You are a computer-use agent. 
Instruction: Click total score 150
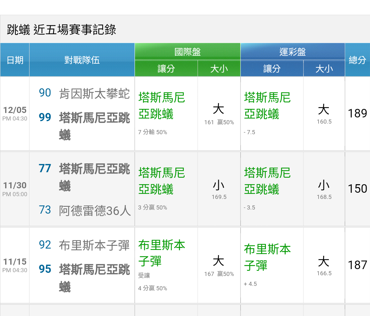click(357, 189)
